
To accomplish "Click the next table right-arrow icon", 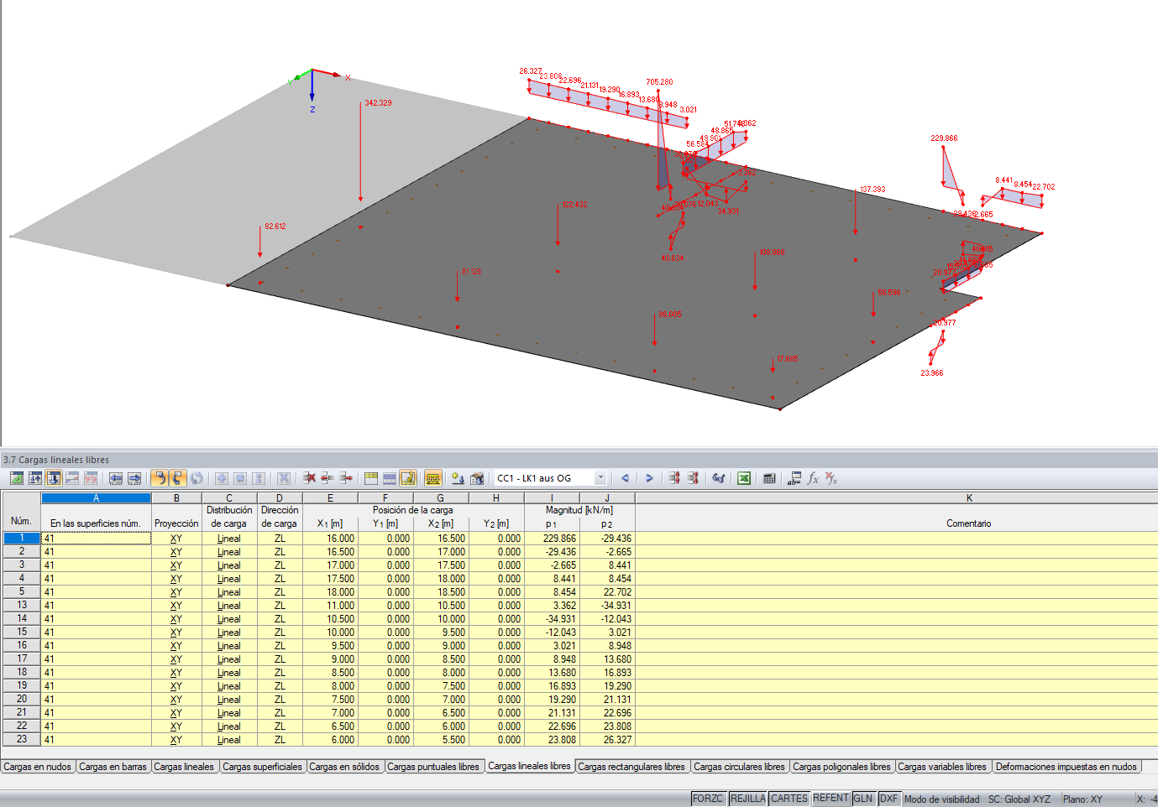I will tap(134, 478).
